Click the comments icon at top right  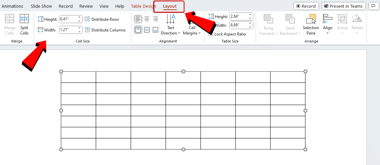pos(373,6)
